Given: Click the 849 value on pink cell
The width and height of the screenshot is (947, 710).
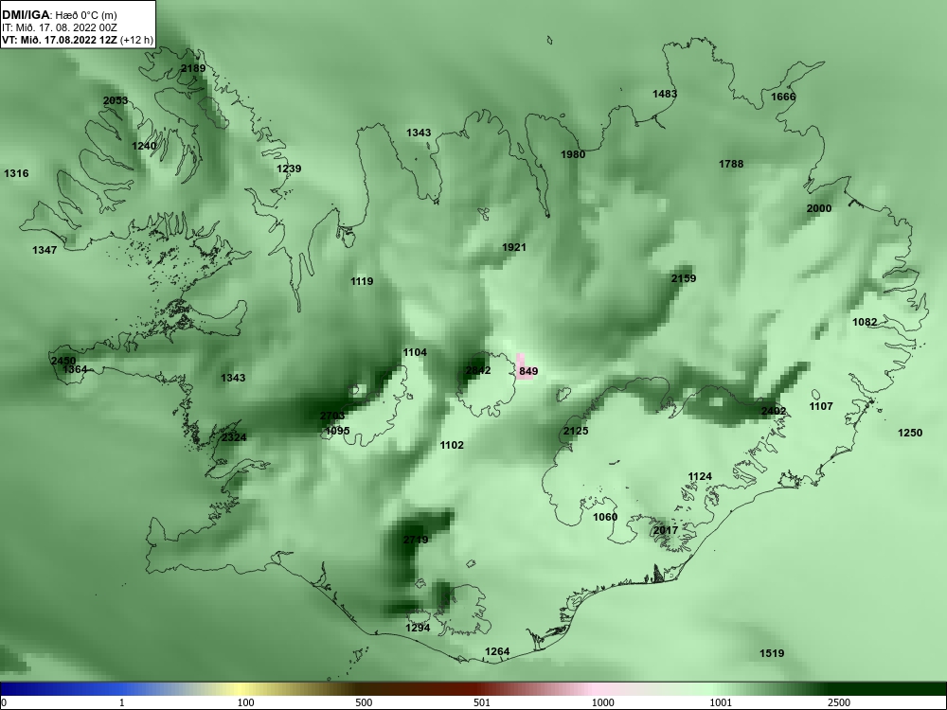Looking at the screenshot, I should coord(528,371).
